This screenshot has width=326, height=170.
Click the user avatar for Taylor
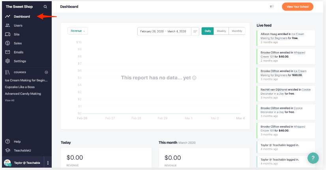pos(7,163)
